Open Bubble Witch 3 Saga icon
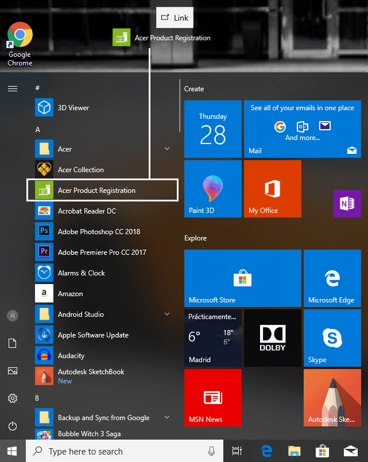 (x=44, y=434)
